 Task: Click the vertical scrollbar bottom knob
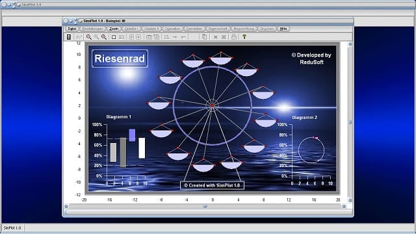pyautogui.click(x=350, y=200)
